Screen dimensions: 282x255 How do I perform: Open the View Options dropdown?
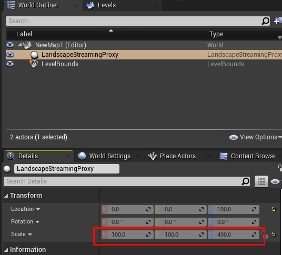pos(255,137)
